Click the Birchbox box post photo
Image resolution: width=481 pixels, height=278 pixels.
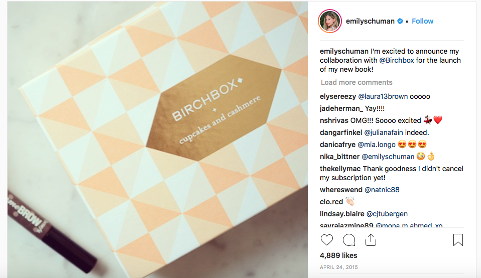tap(157, 140)
